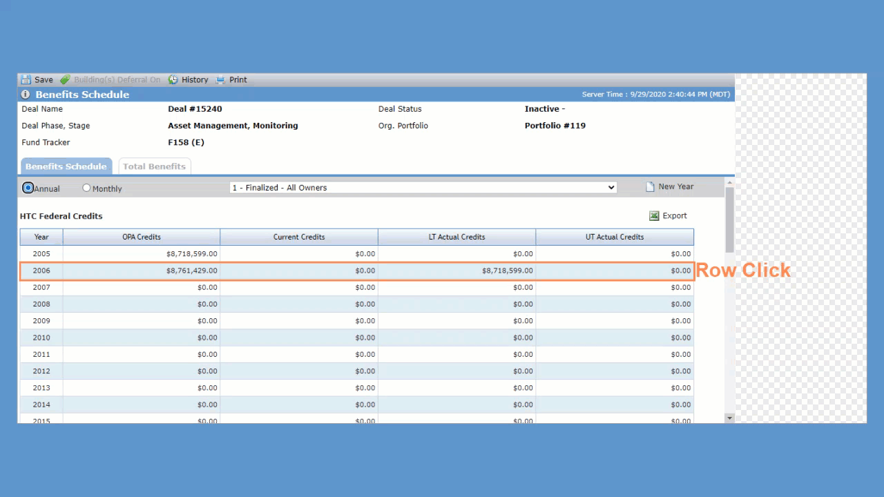Select the Annual radio button
The height and width of the screenshot is (497, 884).
[28, 188]
